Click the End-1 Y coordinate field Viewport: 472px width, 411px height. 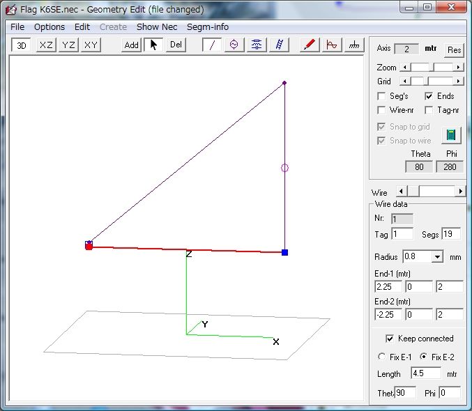[x=419, y=287]
